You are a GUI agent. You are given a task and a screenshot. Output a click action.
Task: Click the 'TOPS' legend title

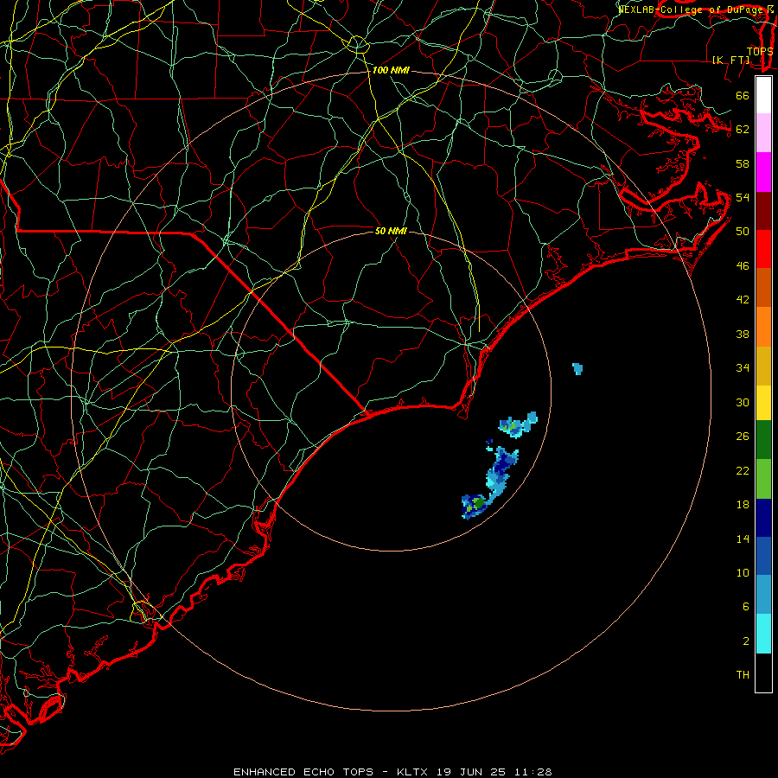tap(760, 51)
